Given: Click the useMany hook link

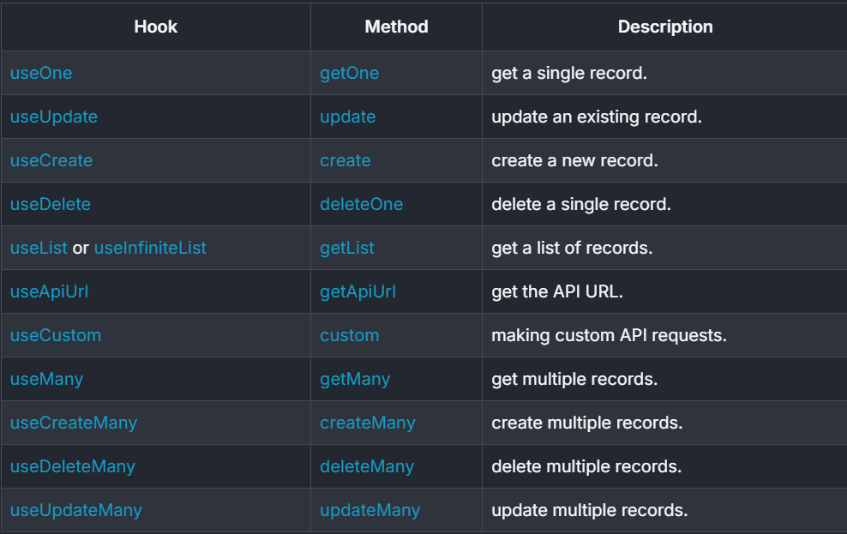Looking at the screenshot, I should coord(46,379).
